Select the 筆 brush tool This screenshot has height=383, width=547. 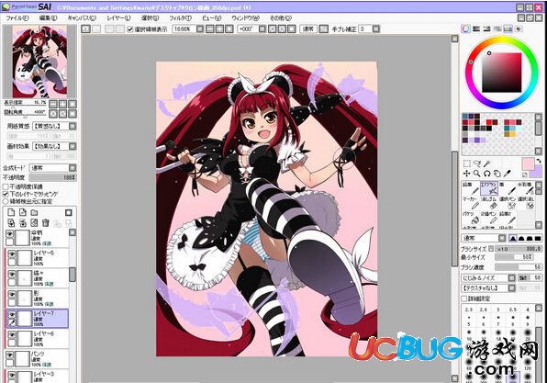tap(508, 188)
